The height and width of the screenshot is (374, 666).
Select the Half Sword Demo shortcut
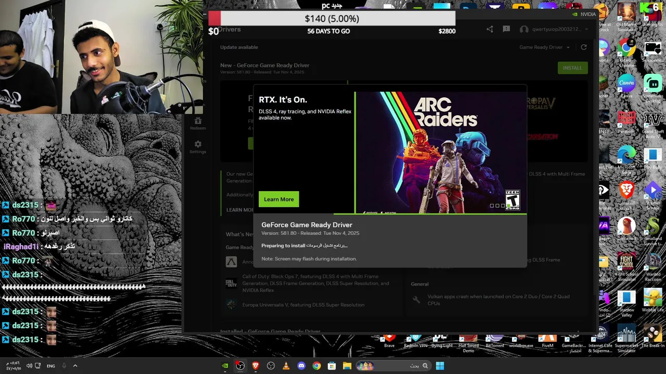coord(468,344)
